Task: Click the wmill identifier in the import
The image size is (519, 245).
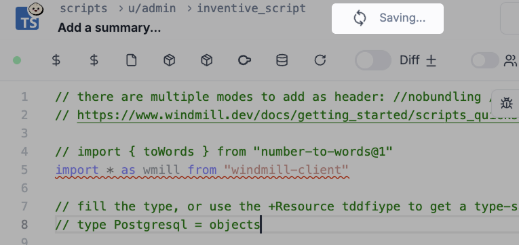Action: pyautogui.click(x=161, y=170)
